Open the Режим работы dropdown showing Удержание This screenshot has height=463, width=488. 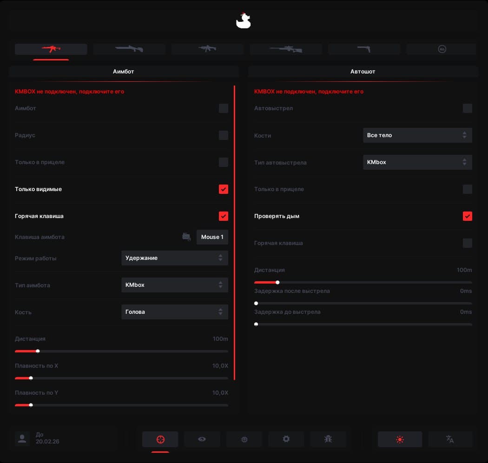tap(175, 258)
